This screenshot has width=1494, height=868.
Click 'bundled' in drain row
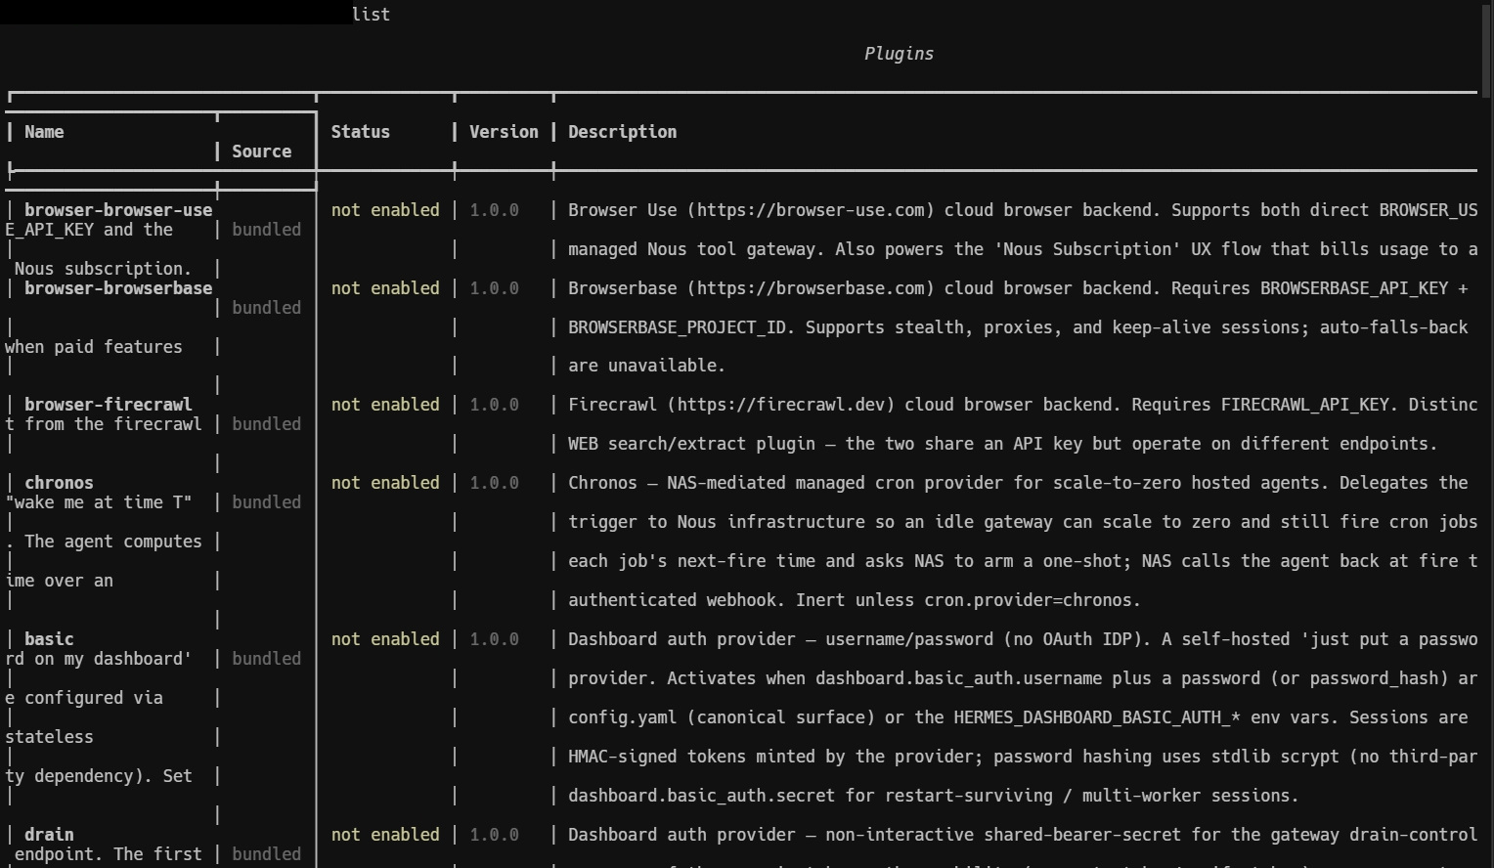pos(266,854)
